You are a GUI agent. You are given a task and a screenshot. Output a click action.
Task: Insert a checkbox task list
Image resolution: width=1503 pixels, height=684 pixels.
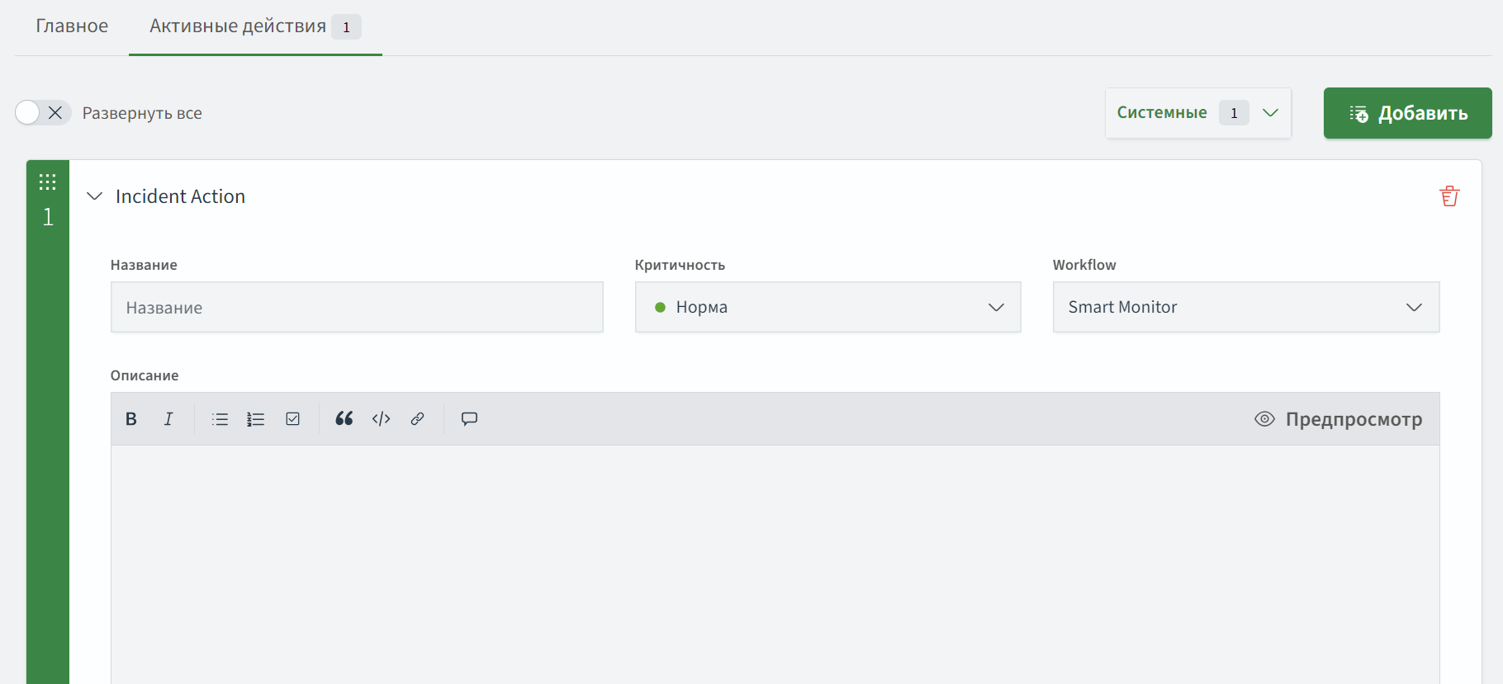click(x=292, y=419)
